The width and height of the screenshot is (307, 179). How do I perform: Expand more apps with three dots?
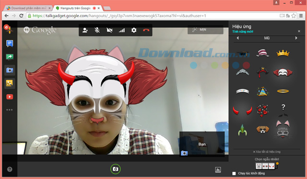pyautogui.click(x=10, y=110)
